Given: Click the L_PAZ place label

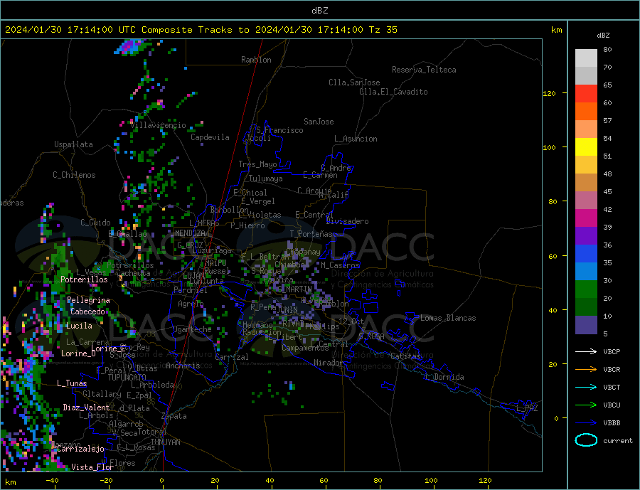Looking at the screenshot, I should pos(527,408).
